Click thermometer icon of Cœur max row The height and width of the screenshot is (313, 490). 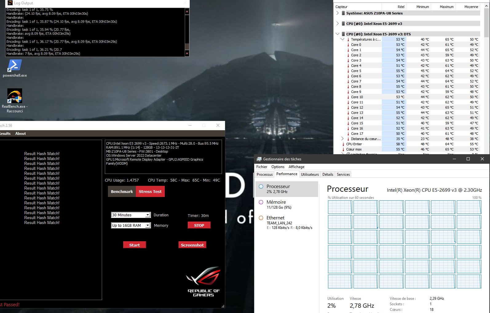pyautogui.click(x=343, y=149)
